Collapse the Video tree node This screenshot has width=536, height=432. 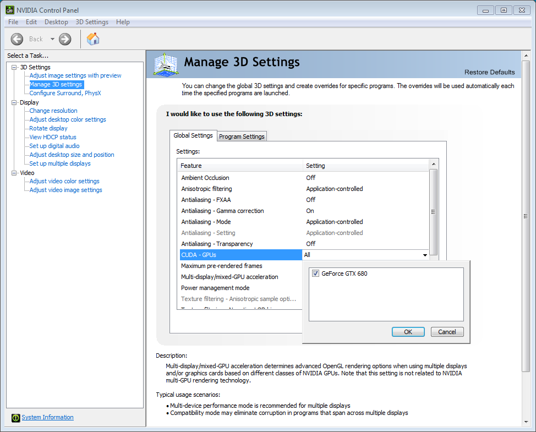click(x=14, y=173)
